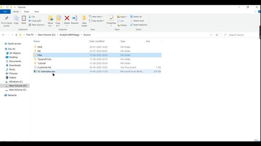The width and height of the screenshot is (261, 146).
Task: Click Invert selection in ribbon
Action: click(x=139, y=25)
